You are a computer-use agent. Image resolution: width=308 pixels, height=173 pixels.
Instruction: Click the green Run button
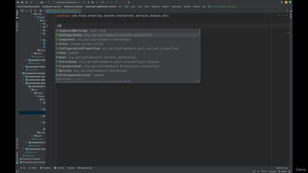coord(84,2)
